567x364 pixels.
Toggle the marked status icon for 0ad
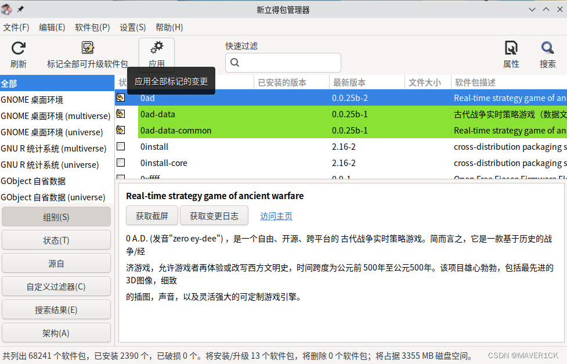[x=120, y=98]
